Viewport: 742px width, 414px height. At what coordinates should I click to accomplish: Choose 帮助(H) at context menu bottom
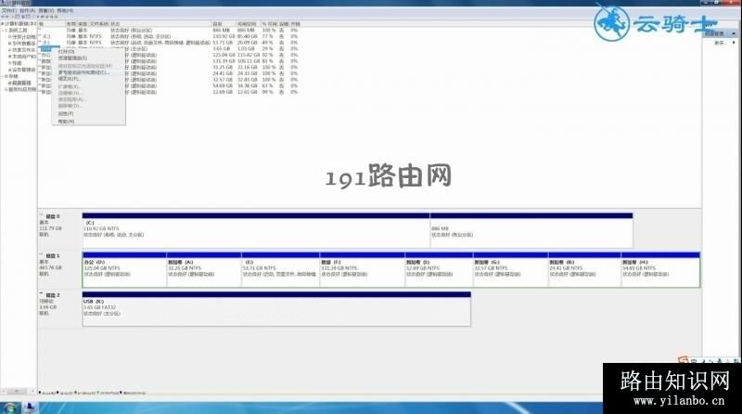pyautogui.click(x=66, y=122)
